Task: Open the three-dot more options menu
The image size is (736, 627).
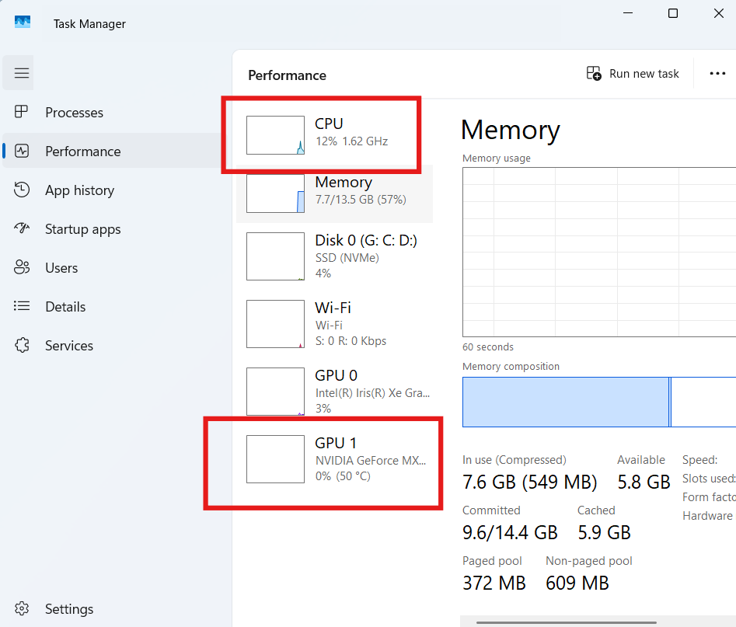Action: point(717,74)
